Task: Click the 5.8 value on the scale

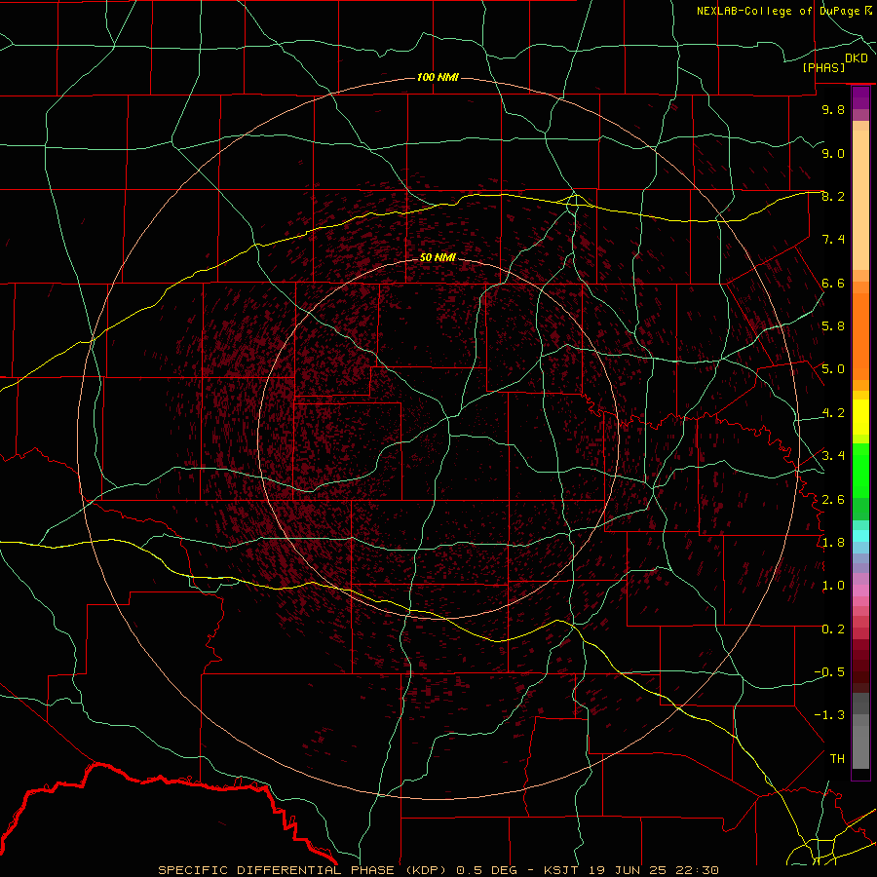Action: click(833, 326)
